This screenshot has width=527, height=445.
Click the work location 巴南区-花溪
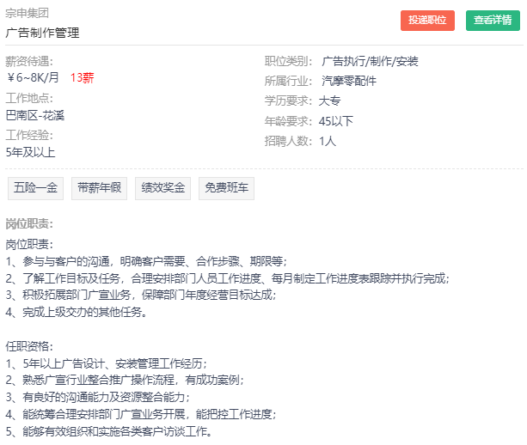(x=35, y=115)
